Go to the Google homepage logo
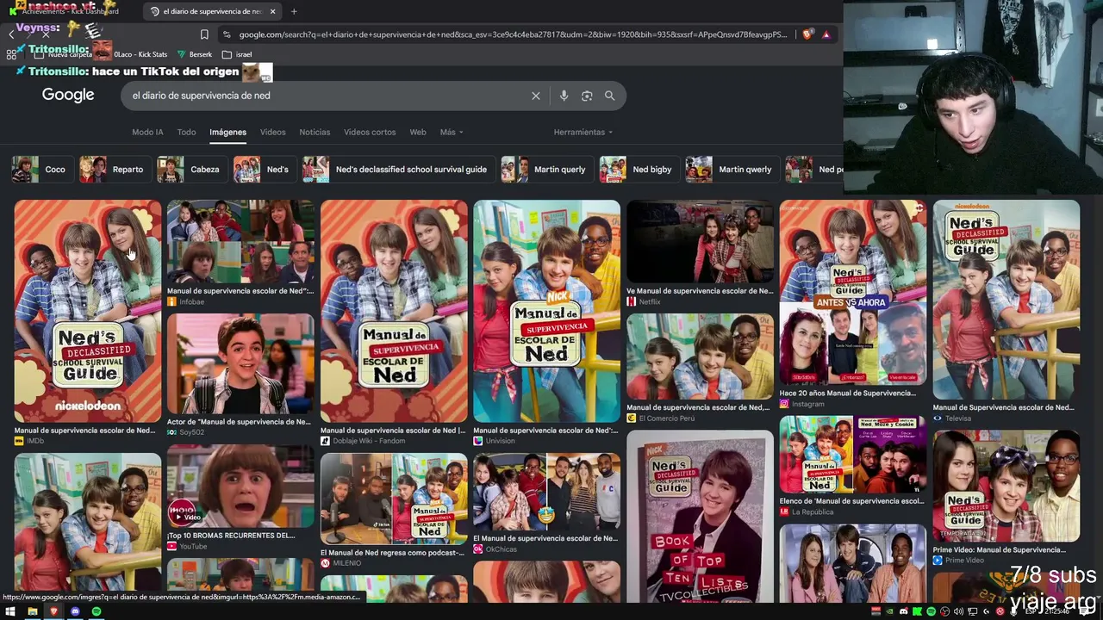Screen dimensions: 1103x620 [68, 96]
